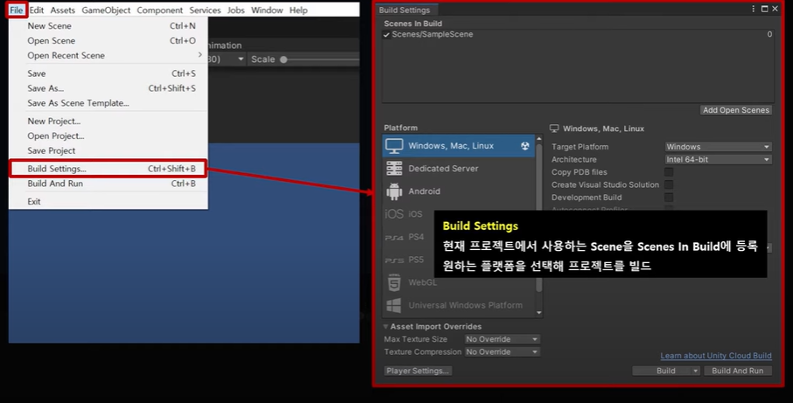Open Texture Compression dropdown
Viewport: 793px width, 403px height.
tap(502, 352)
